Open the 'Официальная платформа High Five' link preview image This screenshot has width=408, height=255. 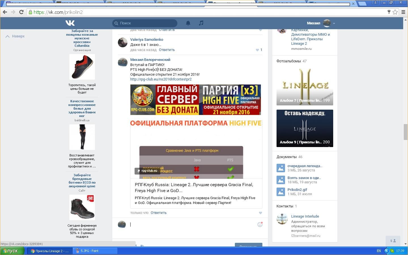pyautogui.click(x=196, y=150)
